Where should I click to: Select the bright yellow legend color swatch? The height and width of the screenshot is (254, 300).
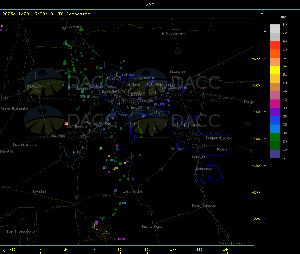coord(275,70)
